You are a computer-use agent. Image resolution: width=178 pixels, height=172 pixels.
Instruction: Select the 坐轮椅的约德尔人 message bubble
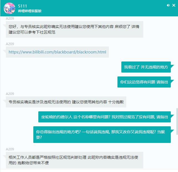point(104,117)
